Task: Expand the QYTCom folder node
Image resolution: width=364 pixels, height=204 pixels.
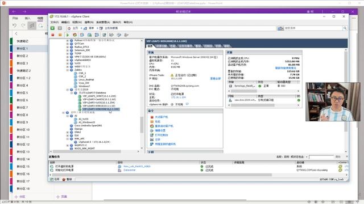Action: [68, 44]
